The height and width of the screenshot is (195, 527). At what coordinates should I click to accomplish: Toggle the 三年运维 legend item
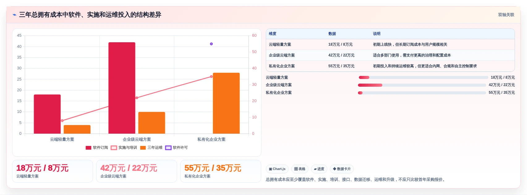coord(151,148)
